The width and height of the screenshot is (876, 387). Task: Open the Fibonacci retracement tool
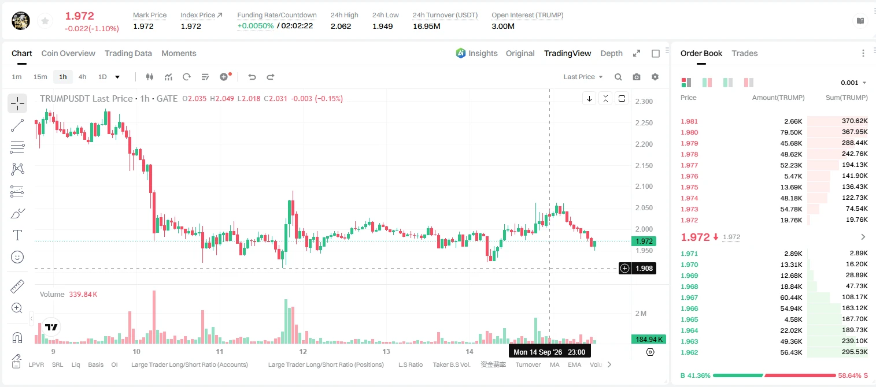pos(17,147)
